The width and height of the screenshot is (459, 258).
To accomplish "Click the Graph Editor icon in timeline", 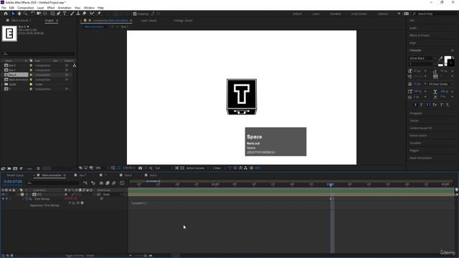I will point(122,183).
